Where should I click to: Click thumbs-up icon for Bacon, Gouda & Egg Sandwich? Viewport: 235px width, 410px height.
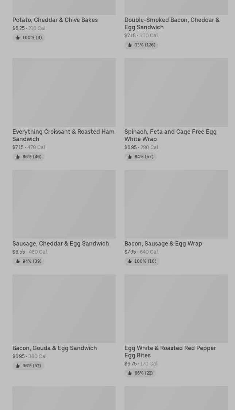18,366
